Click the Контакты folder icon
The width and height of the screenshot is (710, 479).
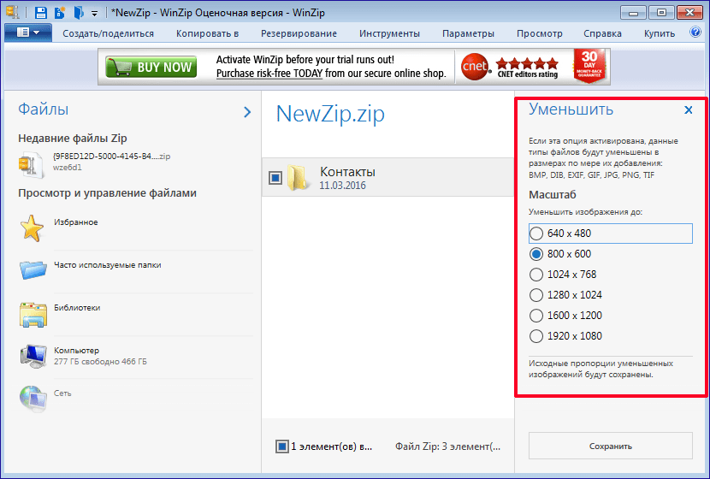[x=299, y=177]
